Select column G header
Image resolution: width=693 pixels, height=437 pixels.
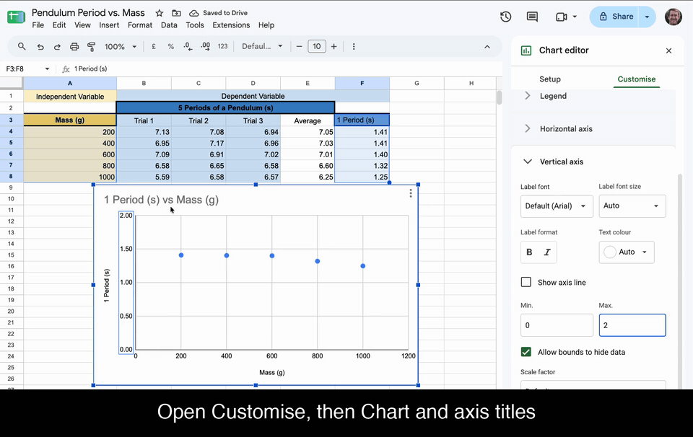click(417, 83)
